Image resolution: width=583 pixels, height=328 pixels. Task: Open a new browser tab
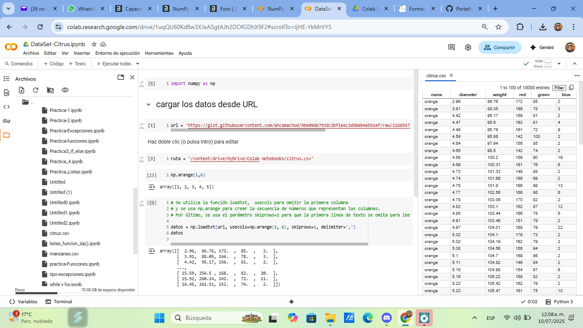(495, 9)
